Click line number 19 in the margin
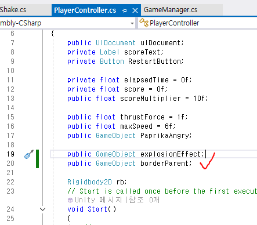The width and height of the screenshot is (257, 225). pos(10,154)
